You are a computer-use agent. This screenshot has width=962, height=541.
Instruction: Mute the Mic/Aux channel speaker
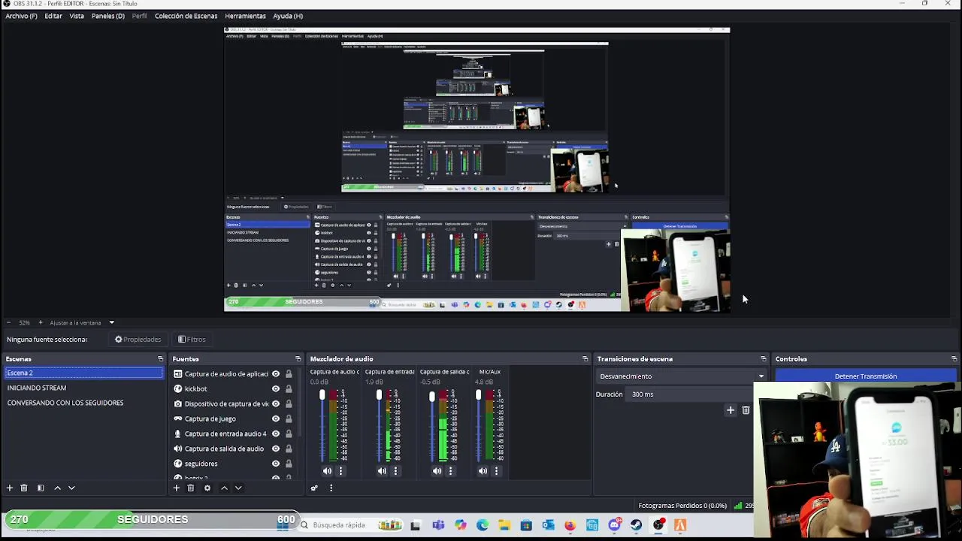(x=483, y=471)
